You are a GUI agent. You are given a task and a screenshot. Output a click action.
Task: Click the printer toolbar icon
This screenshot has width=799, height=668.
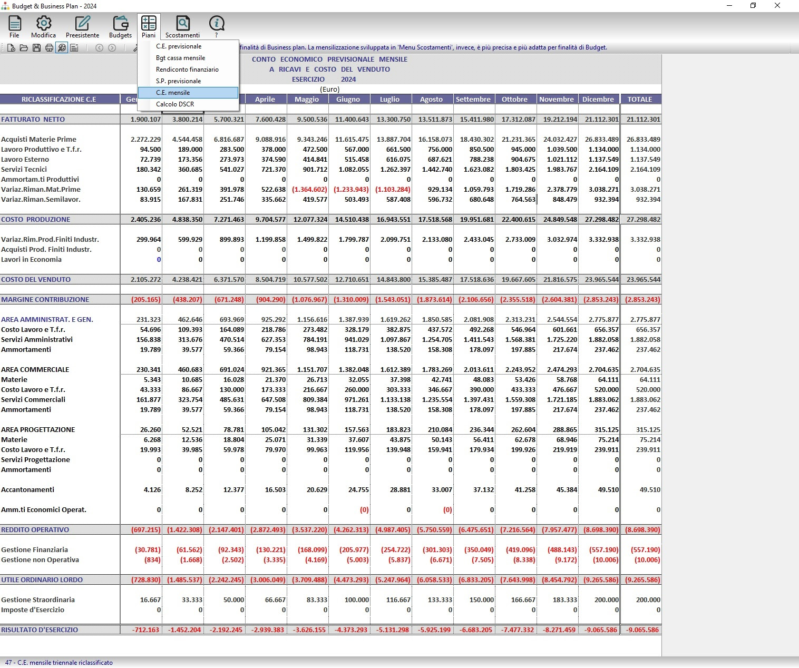(49, 48)
